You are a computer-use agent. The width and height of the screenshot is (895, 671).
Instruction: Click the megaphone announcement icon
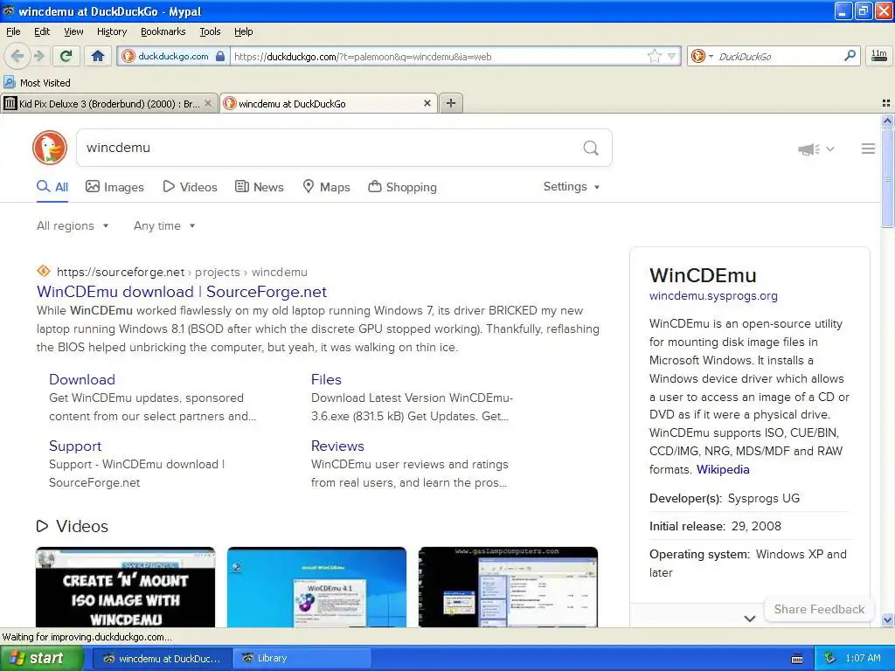pos(808,149)
